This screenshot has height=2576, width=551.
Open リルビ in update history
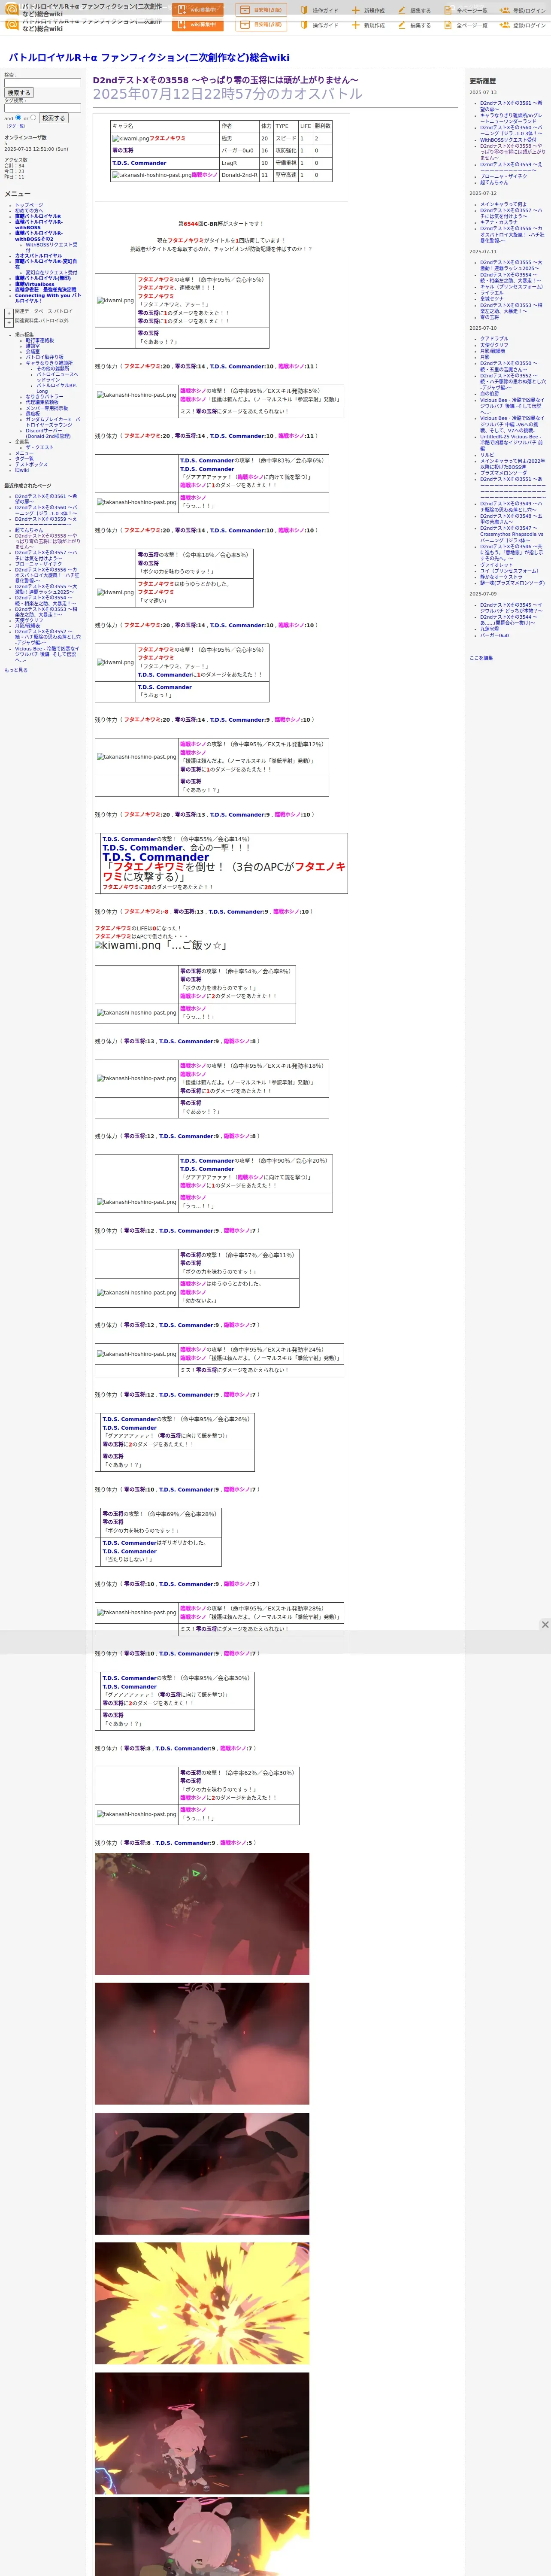coord(487,455)
